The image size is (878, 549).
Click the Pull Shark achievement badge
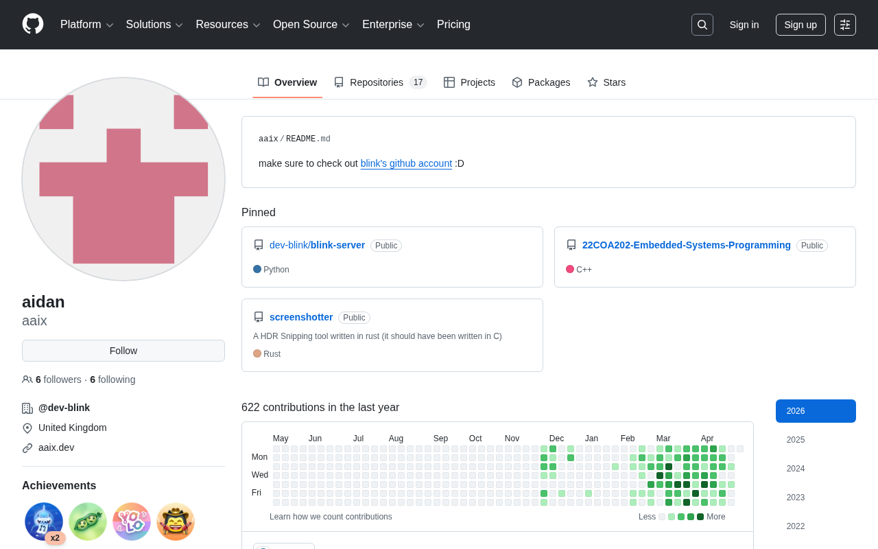(44, 522)
